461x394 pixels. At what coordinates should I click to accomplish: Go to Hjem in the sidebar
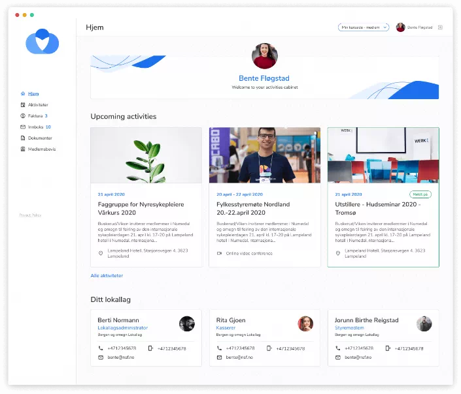(33, 93)
